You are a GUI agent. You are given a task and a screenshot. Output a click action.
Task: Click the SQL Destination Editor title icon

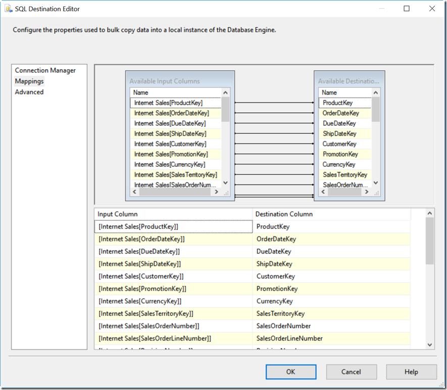pyautogui.click(x=9, y=9)
